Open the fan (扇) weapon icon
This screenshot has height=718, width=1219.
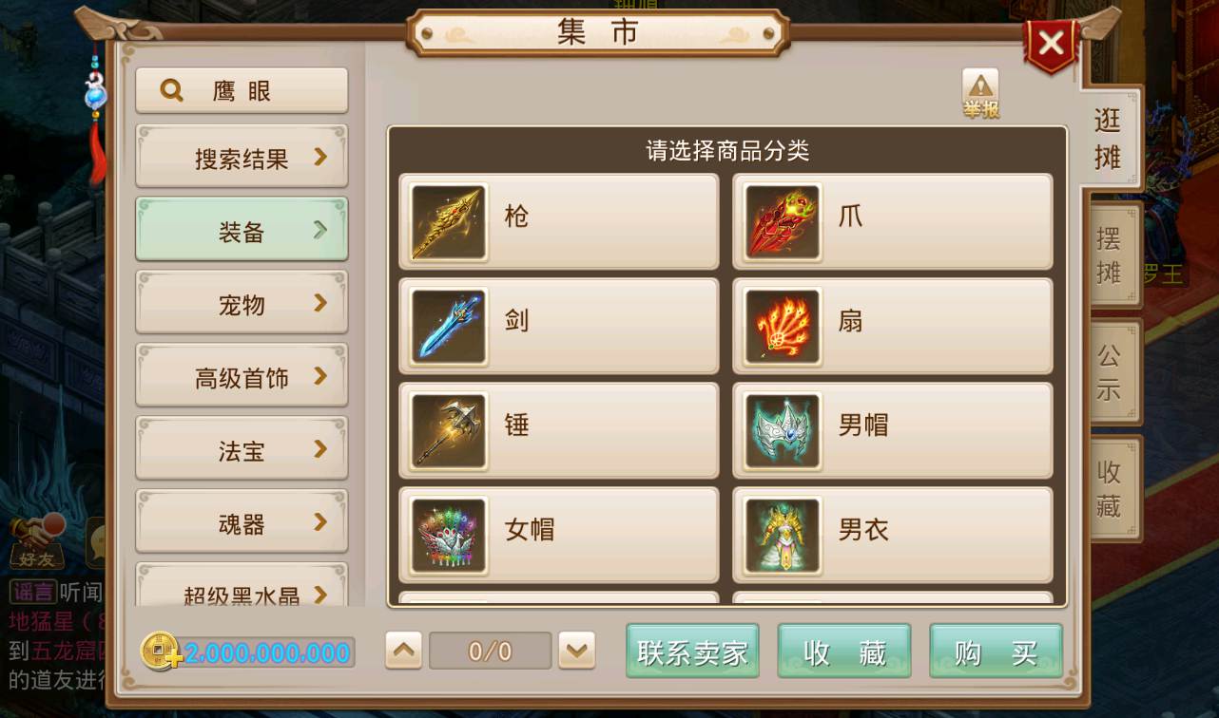coord(783,326)
